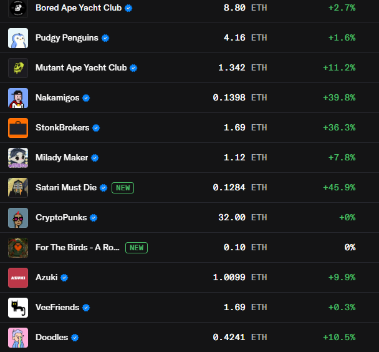
Task: Click the Nakamigos verified checkmark badge
Action: (x=86, y=98)
